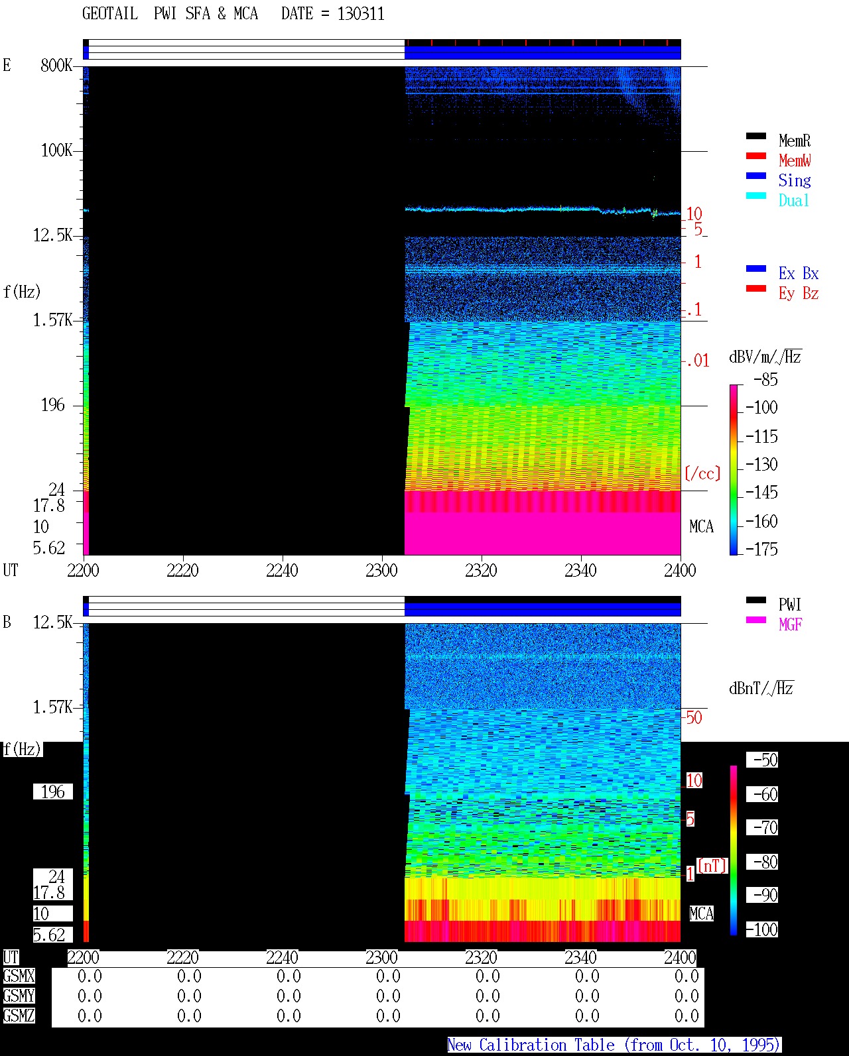
Task: Click the '100K' frequency label on E panel
Action: click(x=56, y=150)
